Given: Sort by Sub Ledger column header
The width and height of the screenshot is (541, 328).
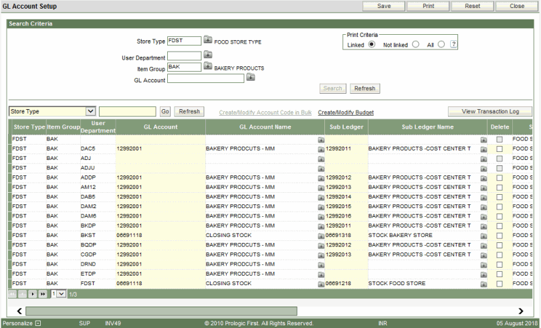Looking at the screenshot, I should click(x=346, y=127).
